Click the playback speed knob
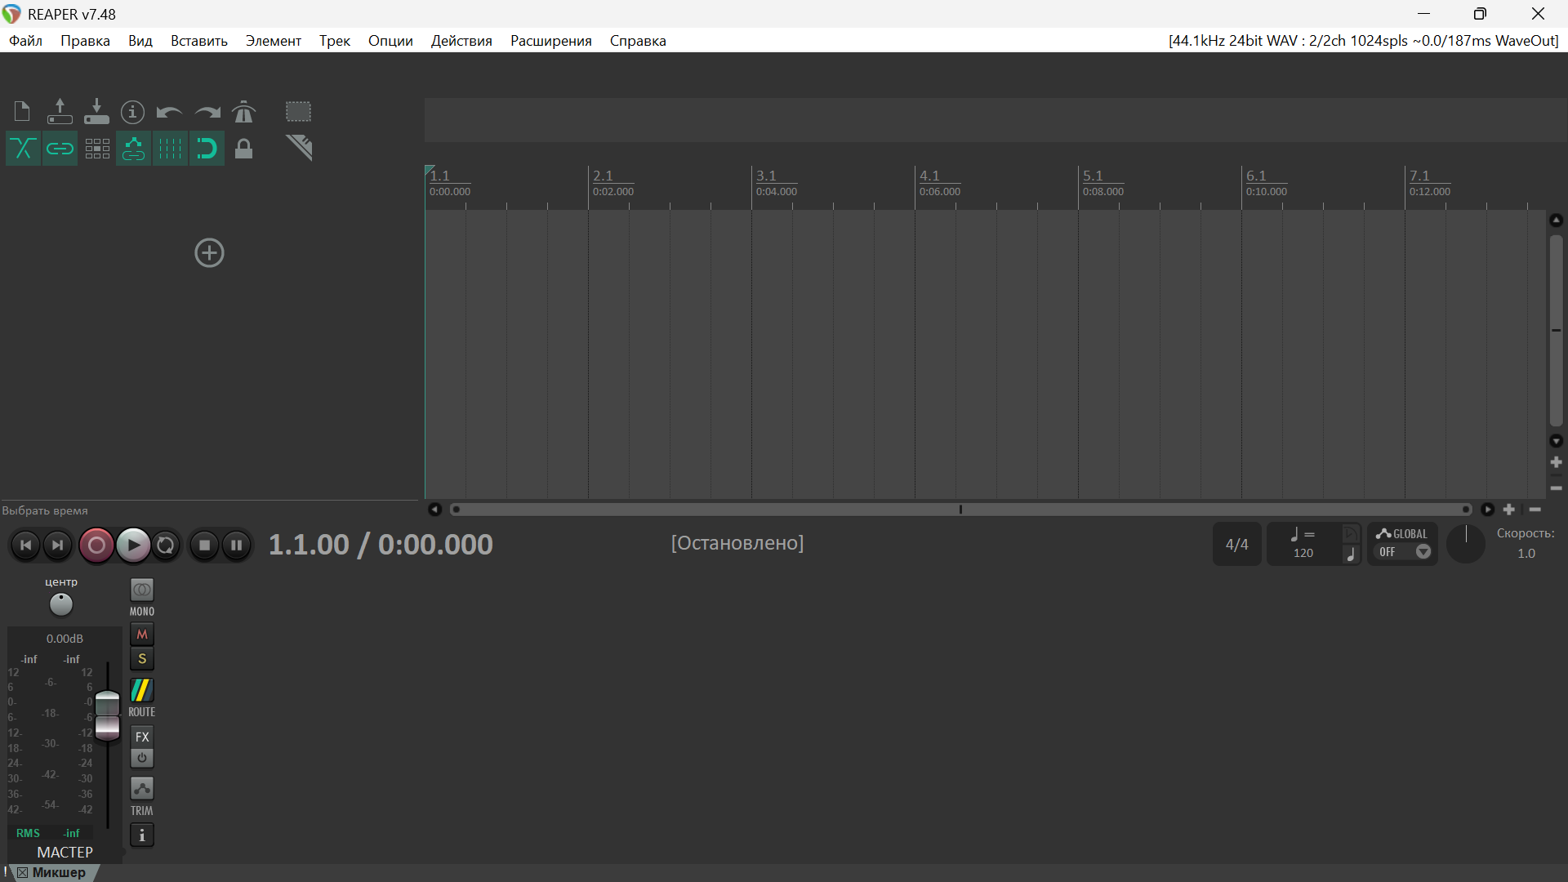 (x=1466, y=545)
